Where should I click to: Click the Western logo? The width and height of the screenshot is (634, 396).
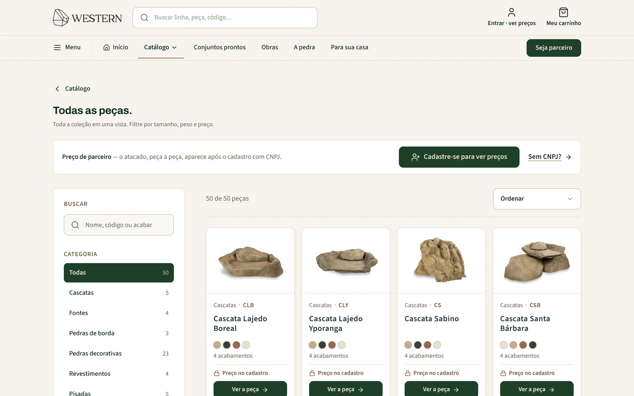tap(88, 18)
